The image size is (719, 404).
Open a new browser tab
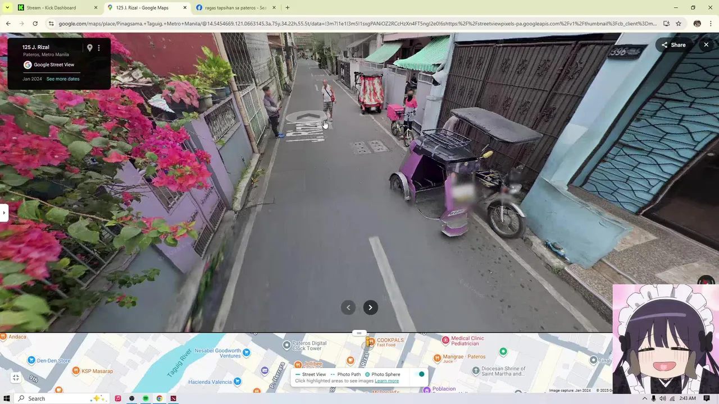pyautogui.click(x=288, y=8)
